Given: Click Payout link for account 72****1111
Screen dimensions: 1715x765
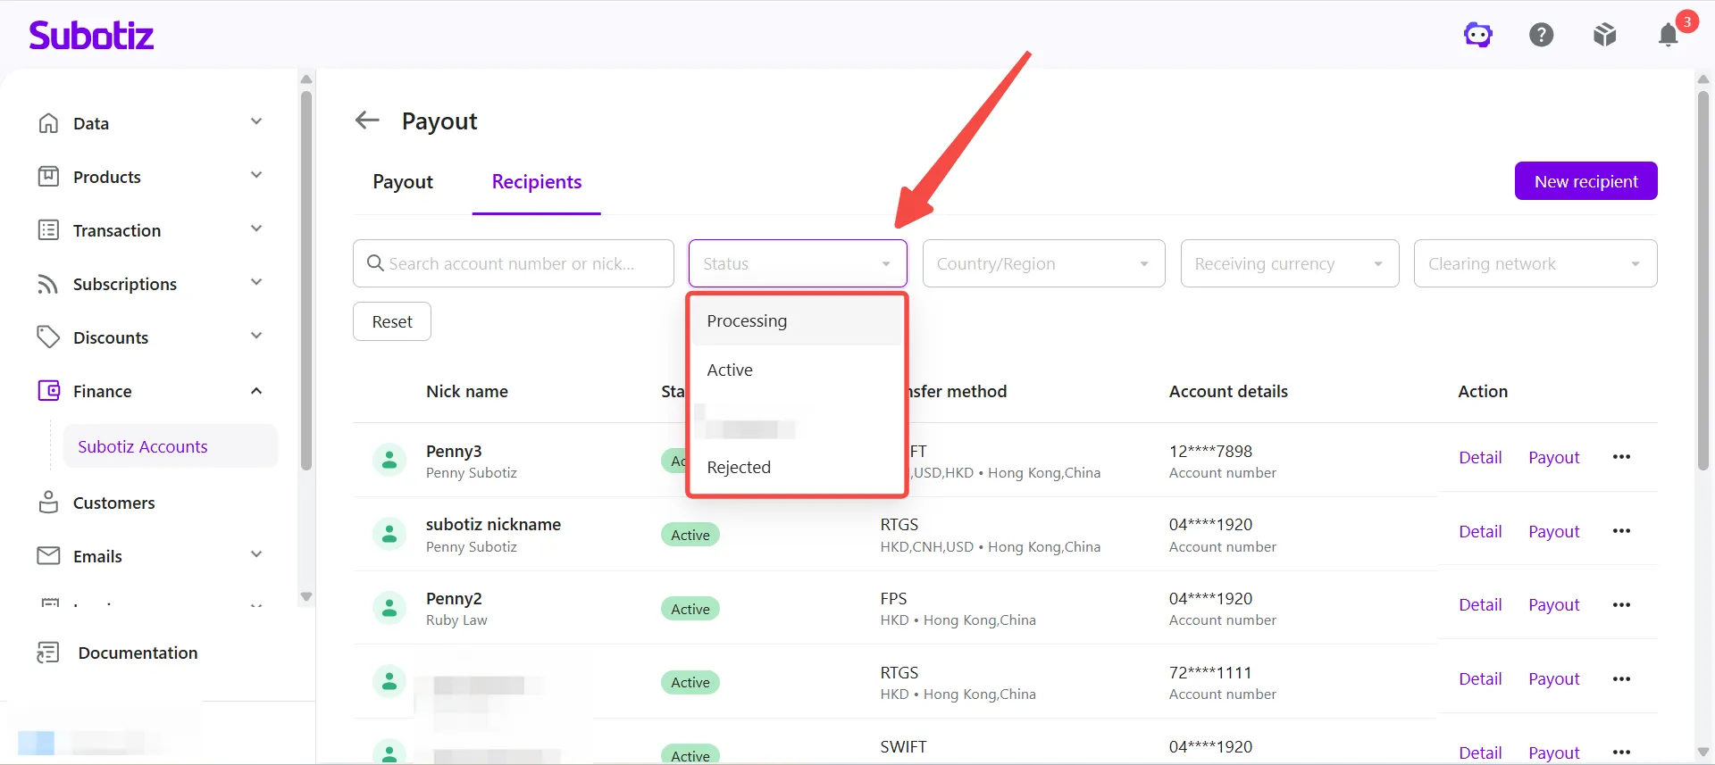Looking at the screenshot, I should 1554,679.
